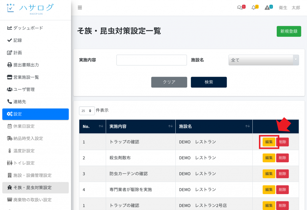Click the green 新規登録 button
The width and height of the screenshot is (307, 210).
[289, 31]
